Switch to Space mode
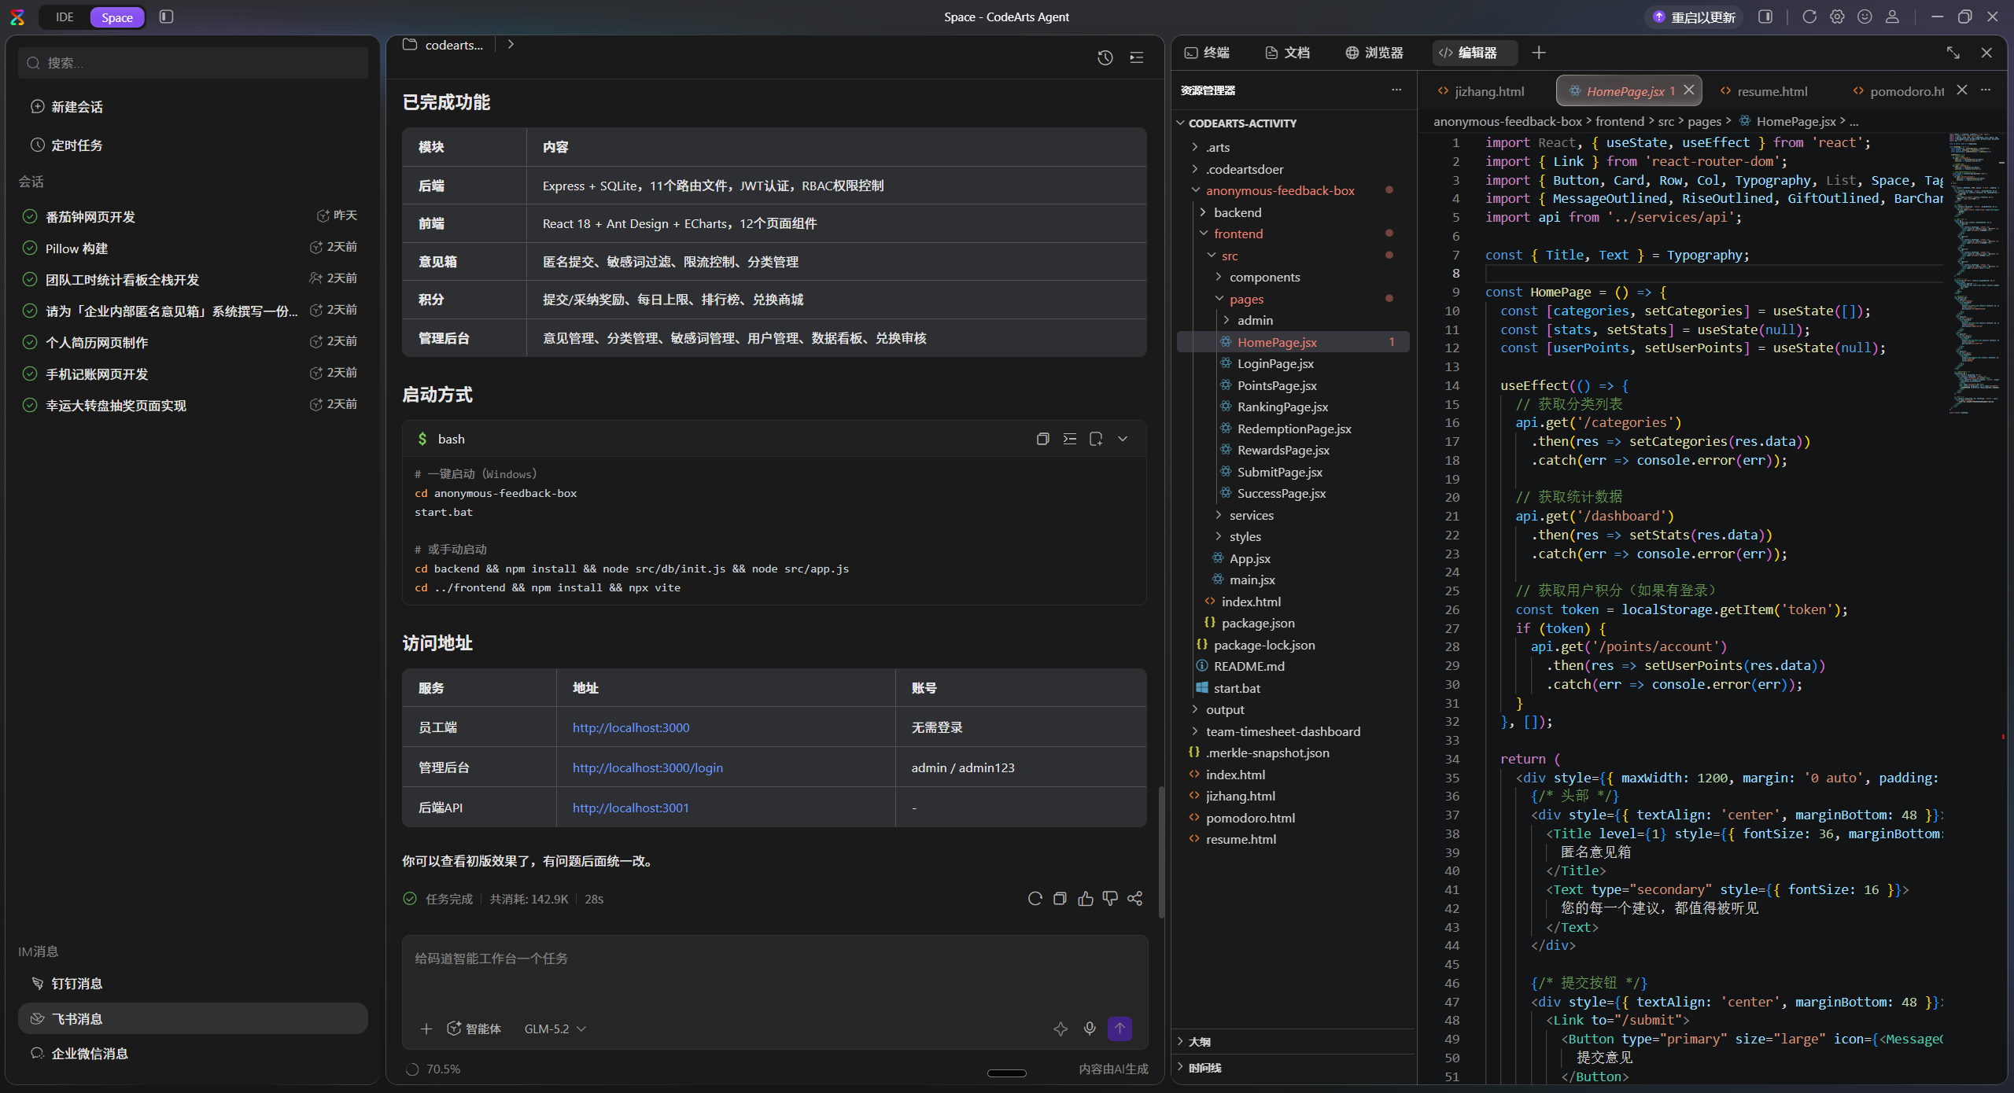The width and height of the screenshot is (2014, 1093). [x=117, y=17]
